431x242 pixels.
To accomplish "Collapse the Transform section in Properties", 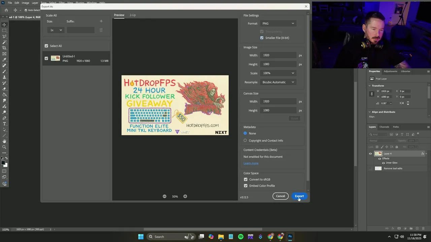I will (370, 86).
